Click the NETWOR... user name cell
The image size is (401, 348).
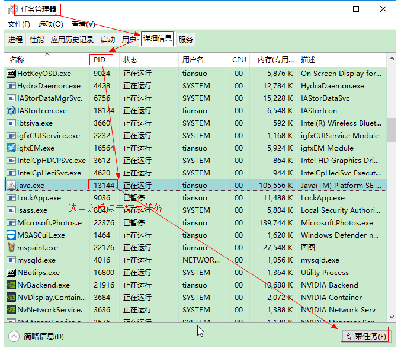pyautogui.click(x=201, y=260)
